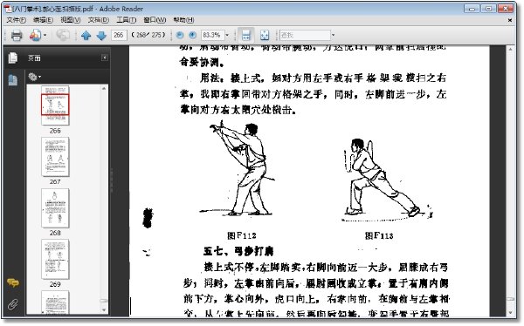524x326 pixels.
Task: Click the thumbnail label 268
Action: [x=55, y=233]
